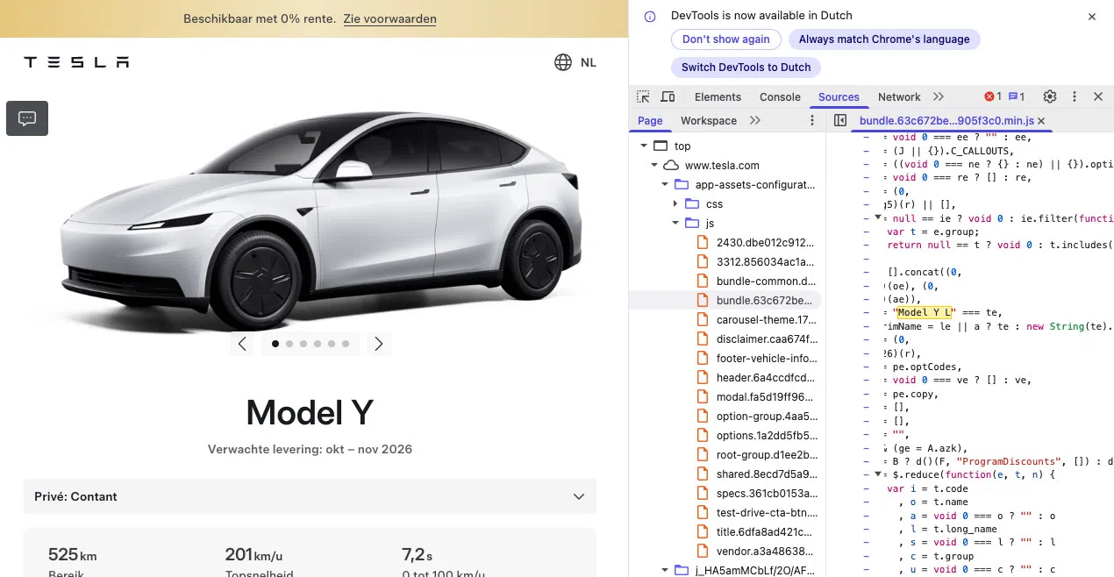
Task: Select the inspect element picker icon
Action: click(644, 96)
